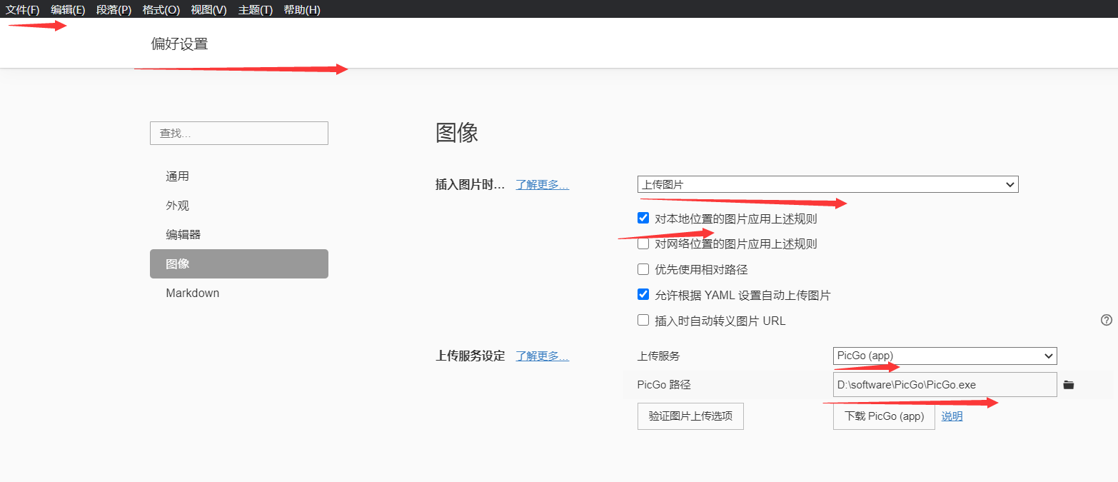Enable 优先使用相对路径 checkbox
Viewport: 1118px width, 482px height.
tap(643, 270)
